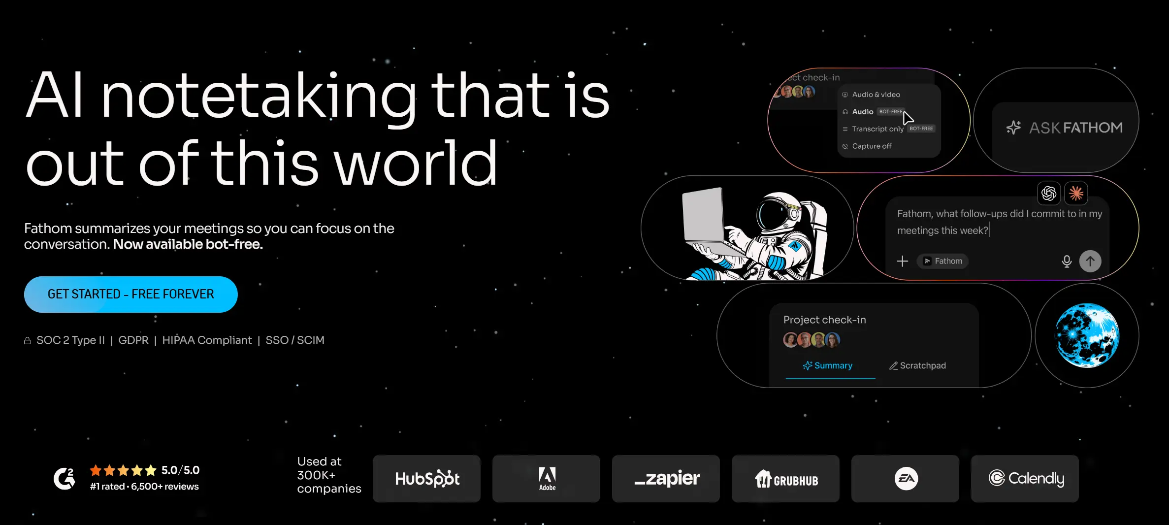
Task: Click the Summary sparkle icon
Action: 808,366
